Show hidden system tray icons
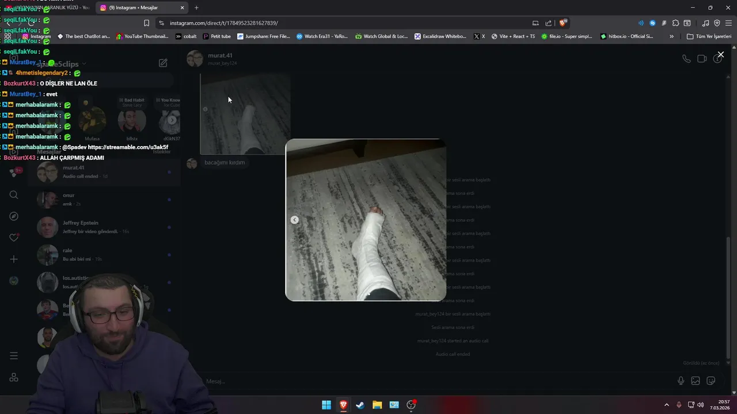This screenshot has width=737, height=414. click(667, 405)
